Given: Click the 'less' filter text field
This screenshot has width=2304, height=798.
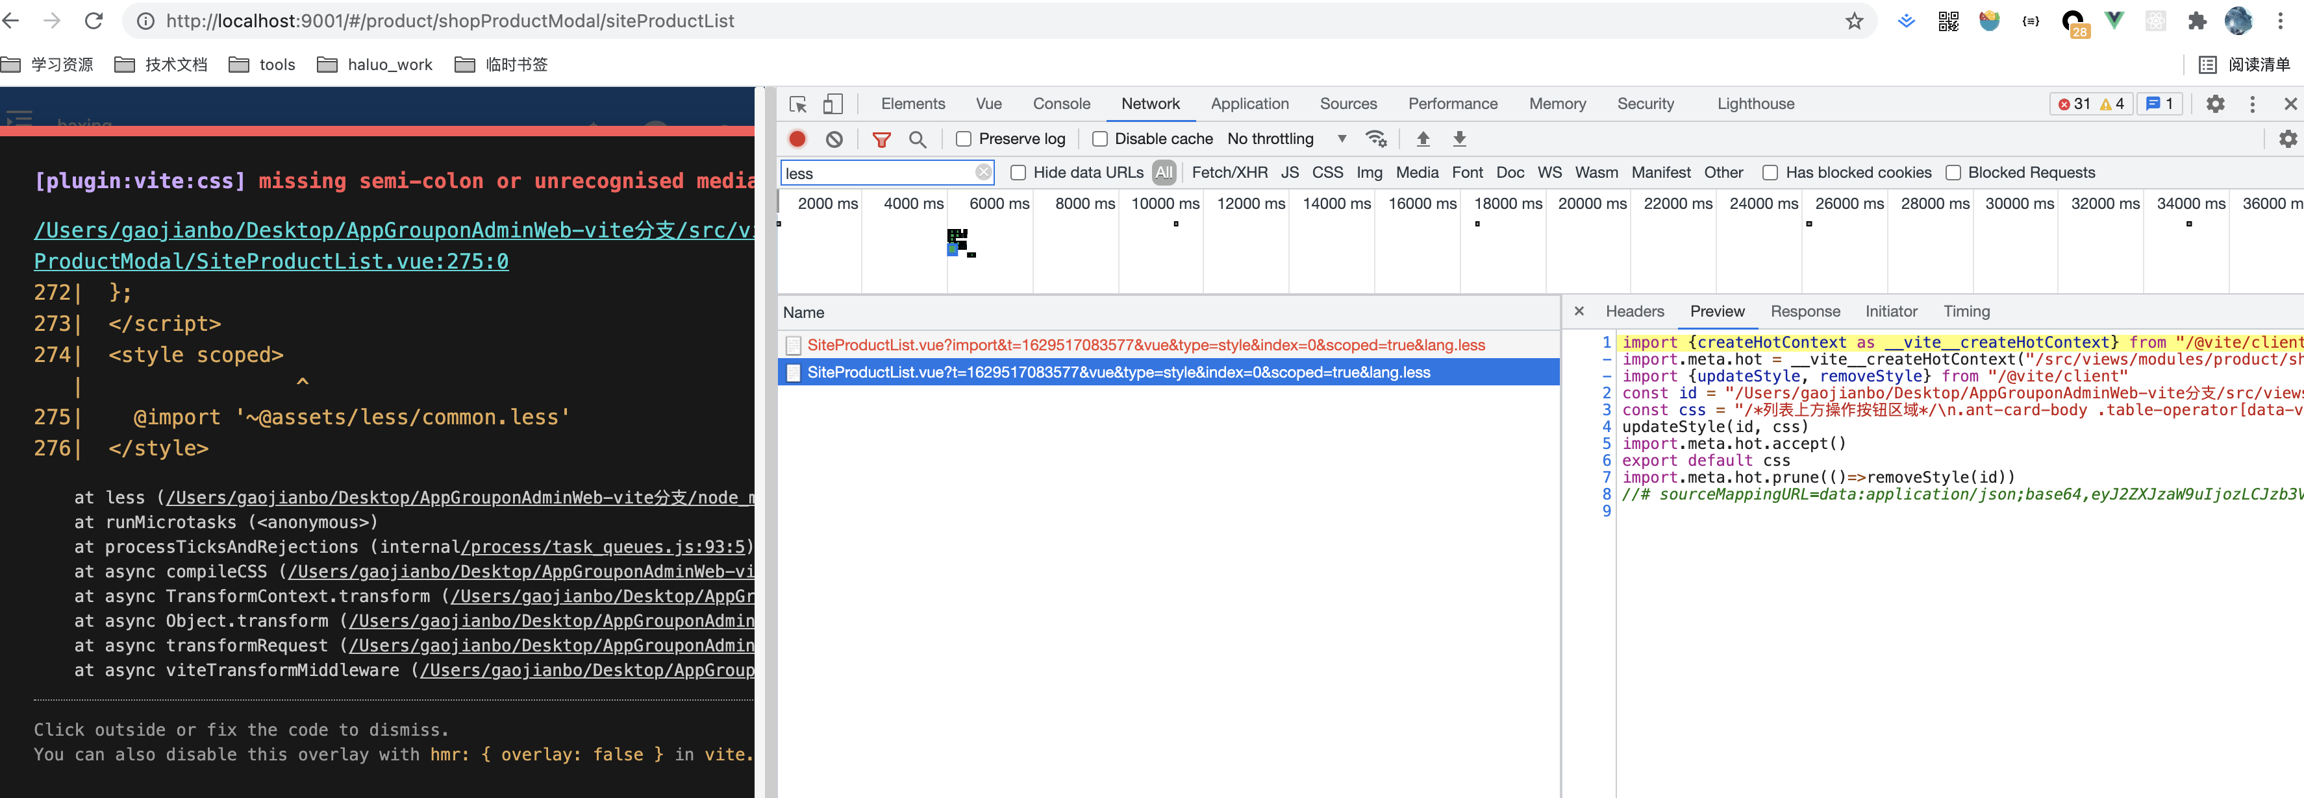Looking at the screenshot, I should point(877,173).
